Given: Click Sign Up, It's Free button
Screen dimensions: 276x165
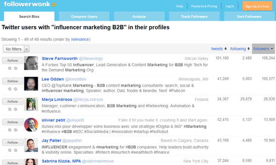Looking at the screenshot, I should 257,6.
